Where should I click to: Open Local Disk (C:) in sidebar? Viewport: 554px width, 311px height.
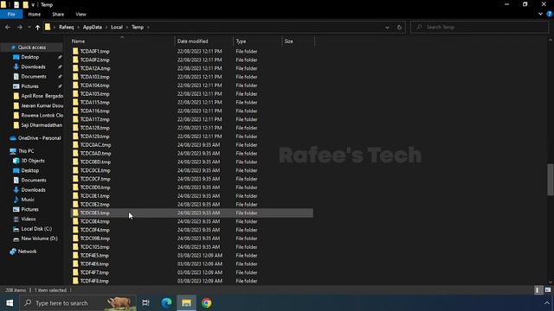click(36, 229)
